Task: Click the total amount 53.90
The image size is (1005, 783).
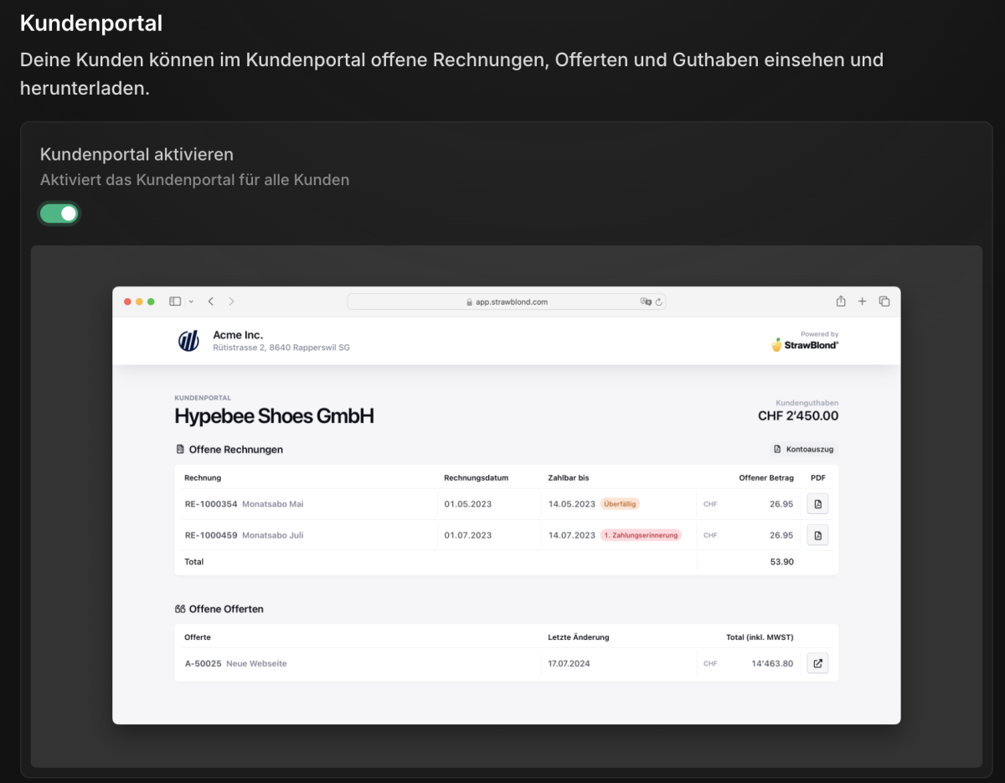Action: (x=781, y=562)
